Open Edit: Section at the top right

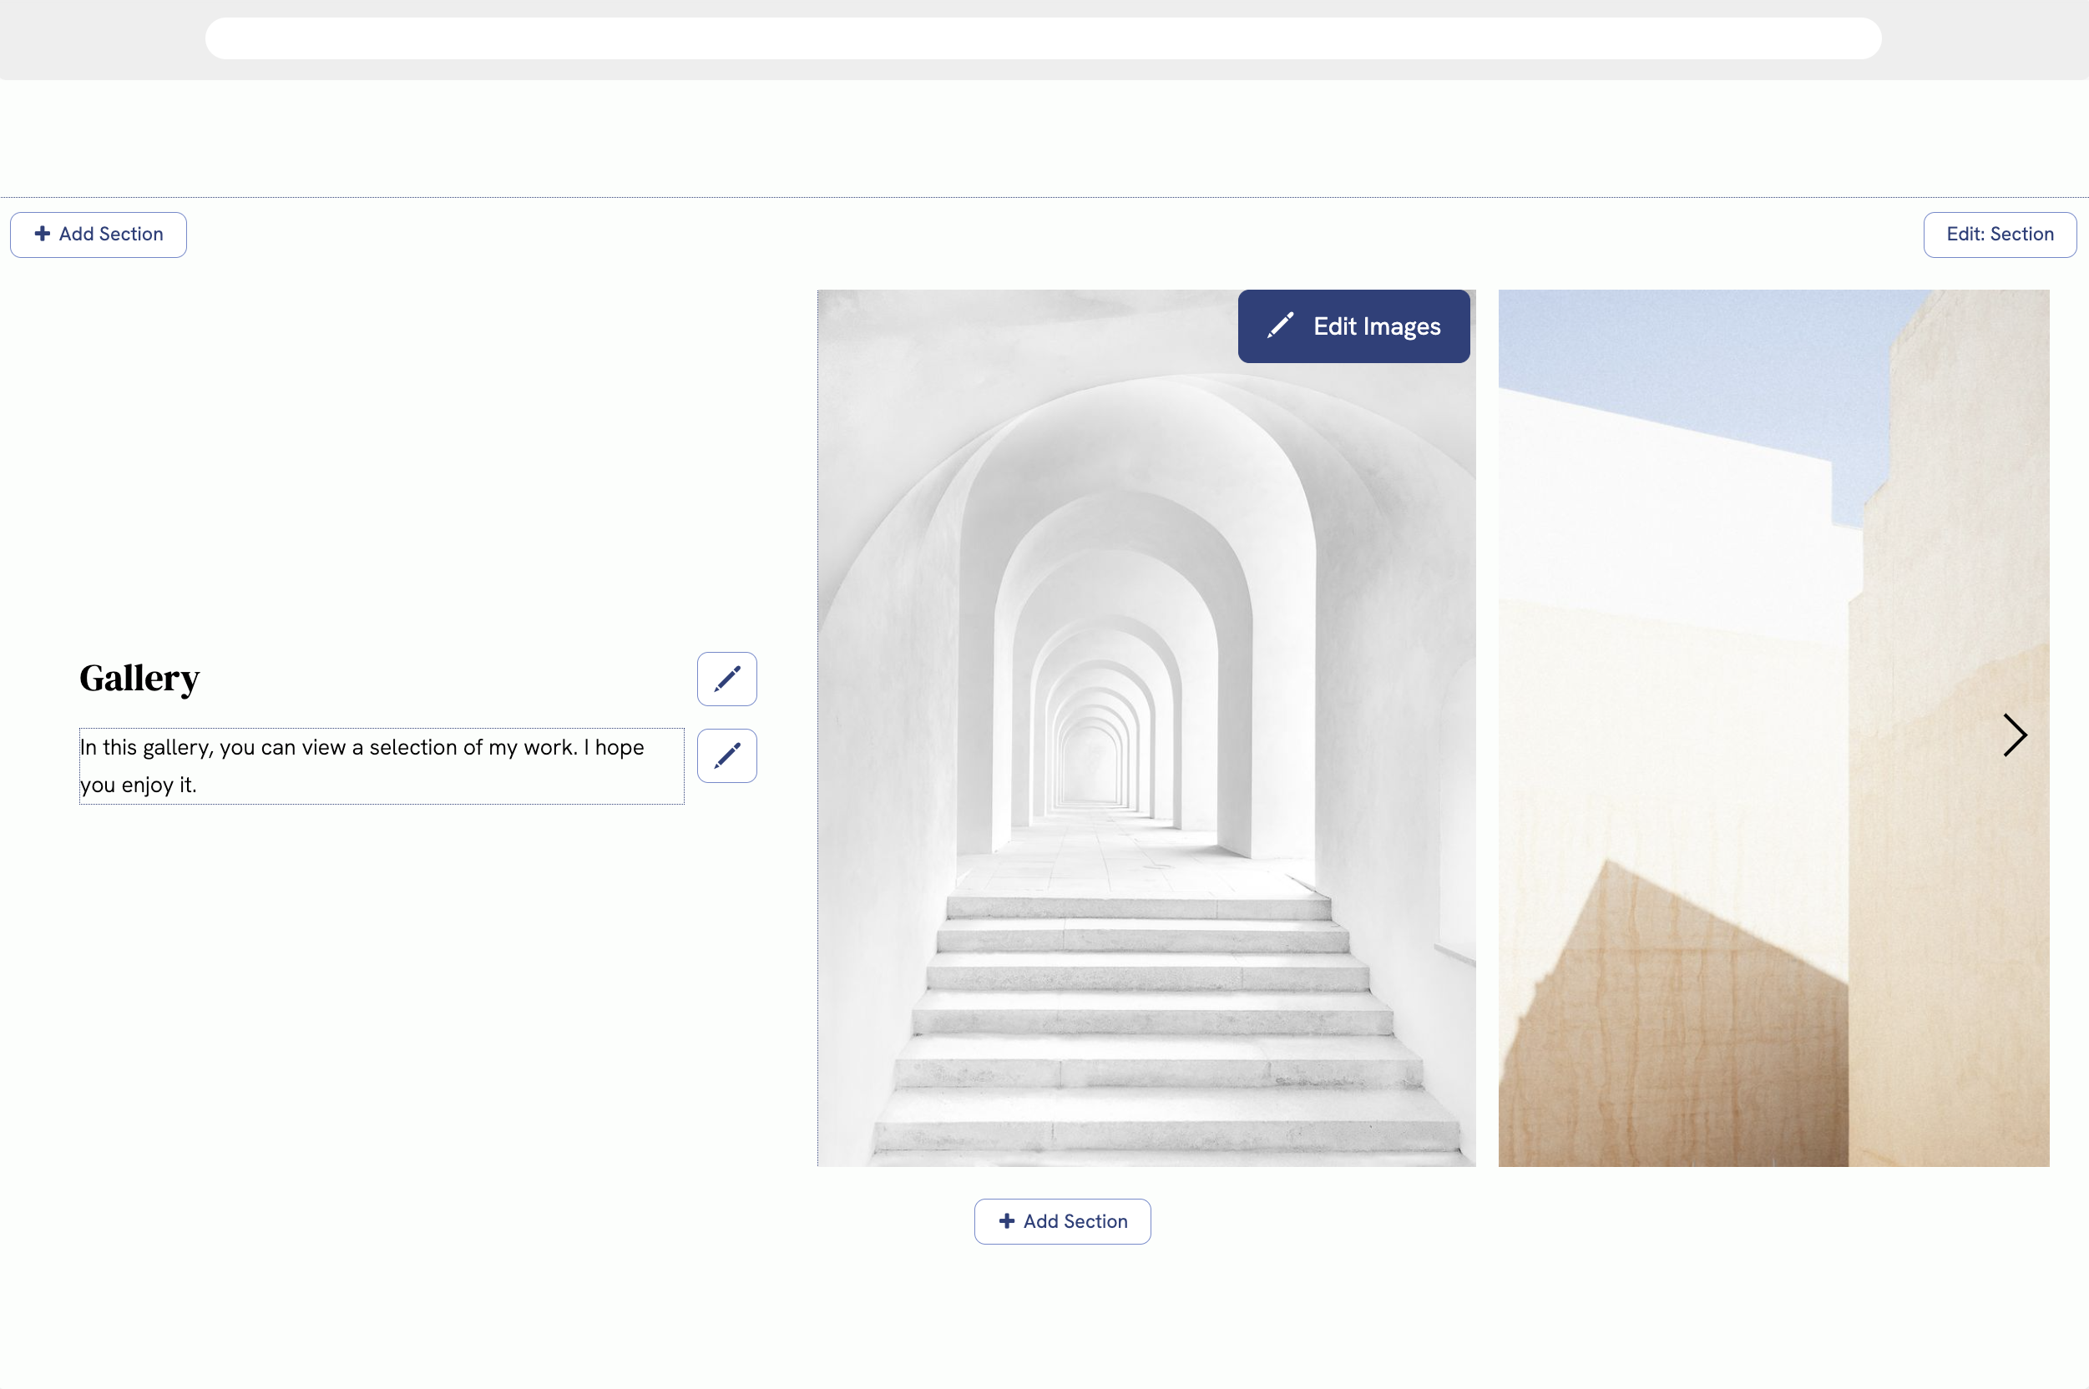[x=1999, y=234]
